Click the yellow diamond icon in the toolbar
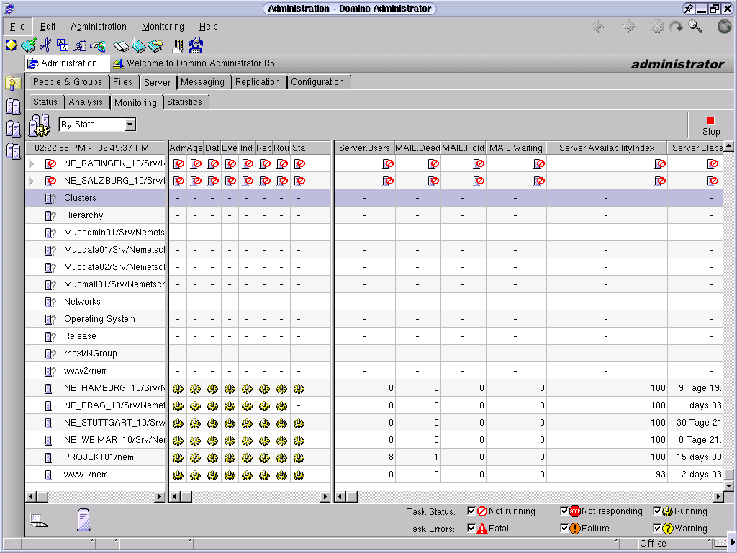 coord(12,45)
